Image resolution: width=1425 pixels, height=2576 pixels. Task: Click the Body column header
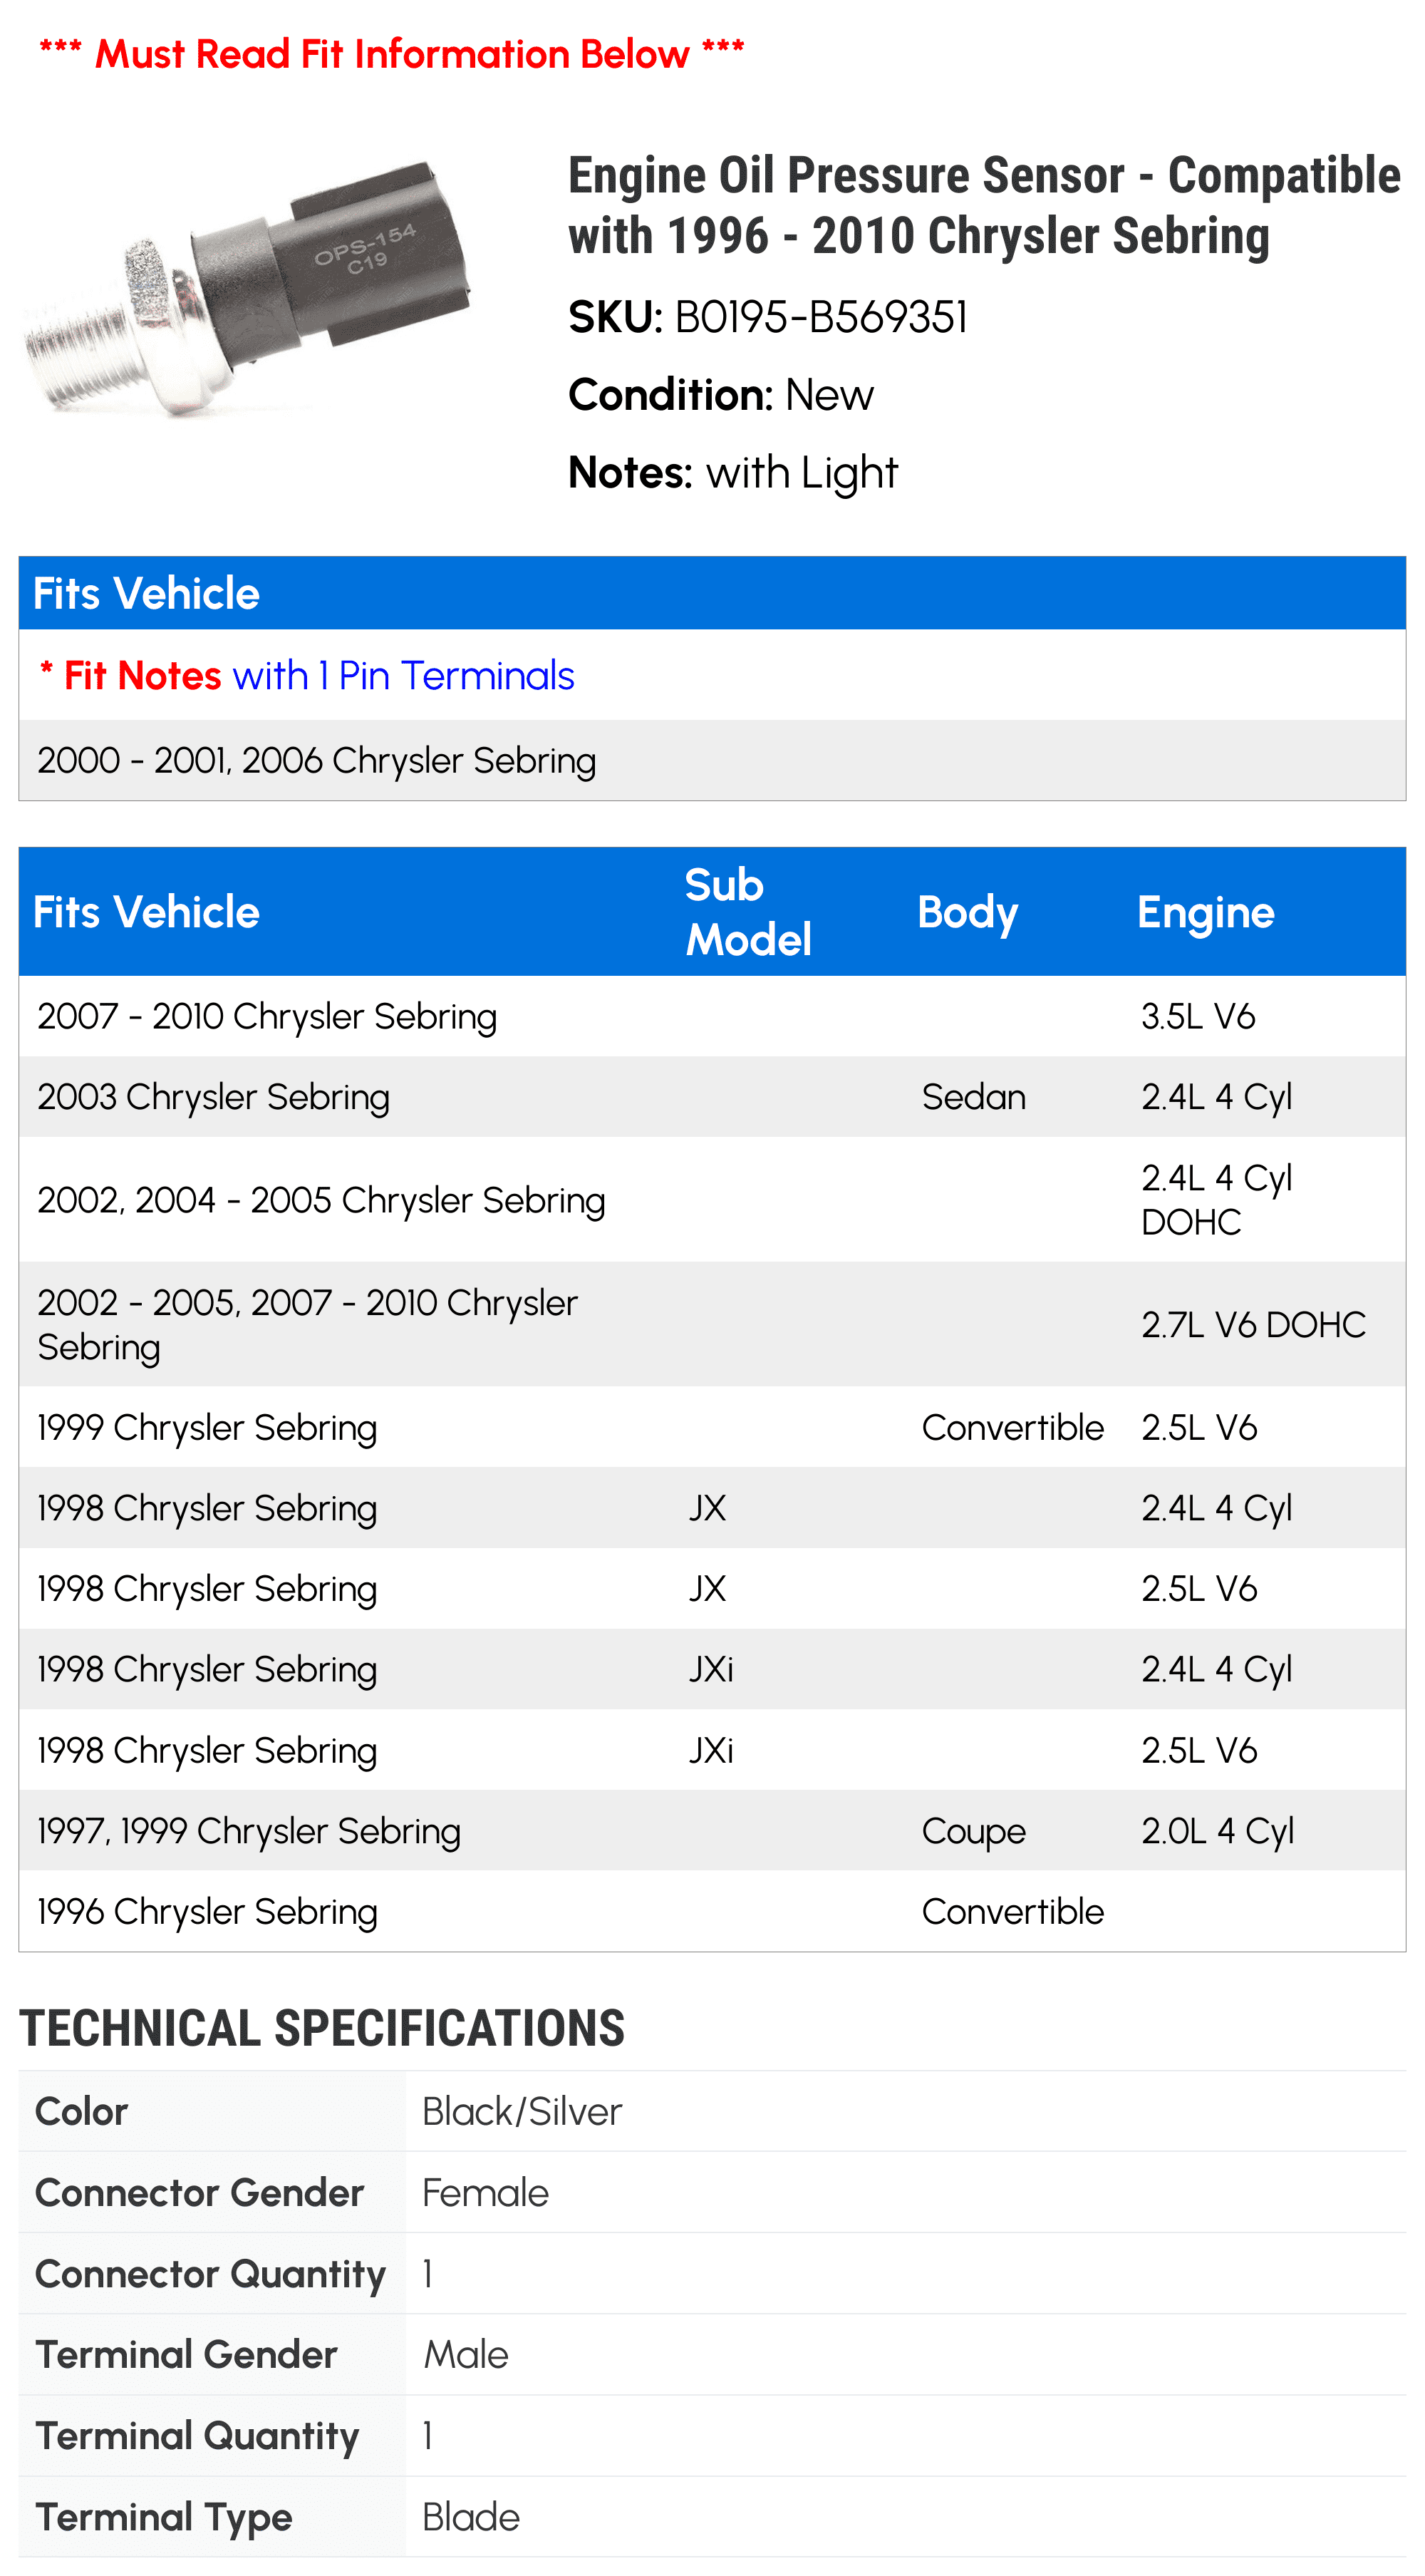click(968, 913)
